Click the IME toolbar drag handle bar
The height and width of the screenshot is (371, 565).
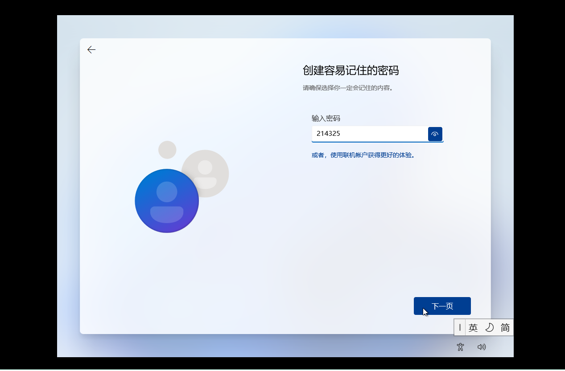[460, 327]
